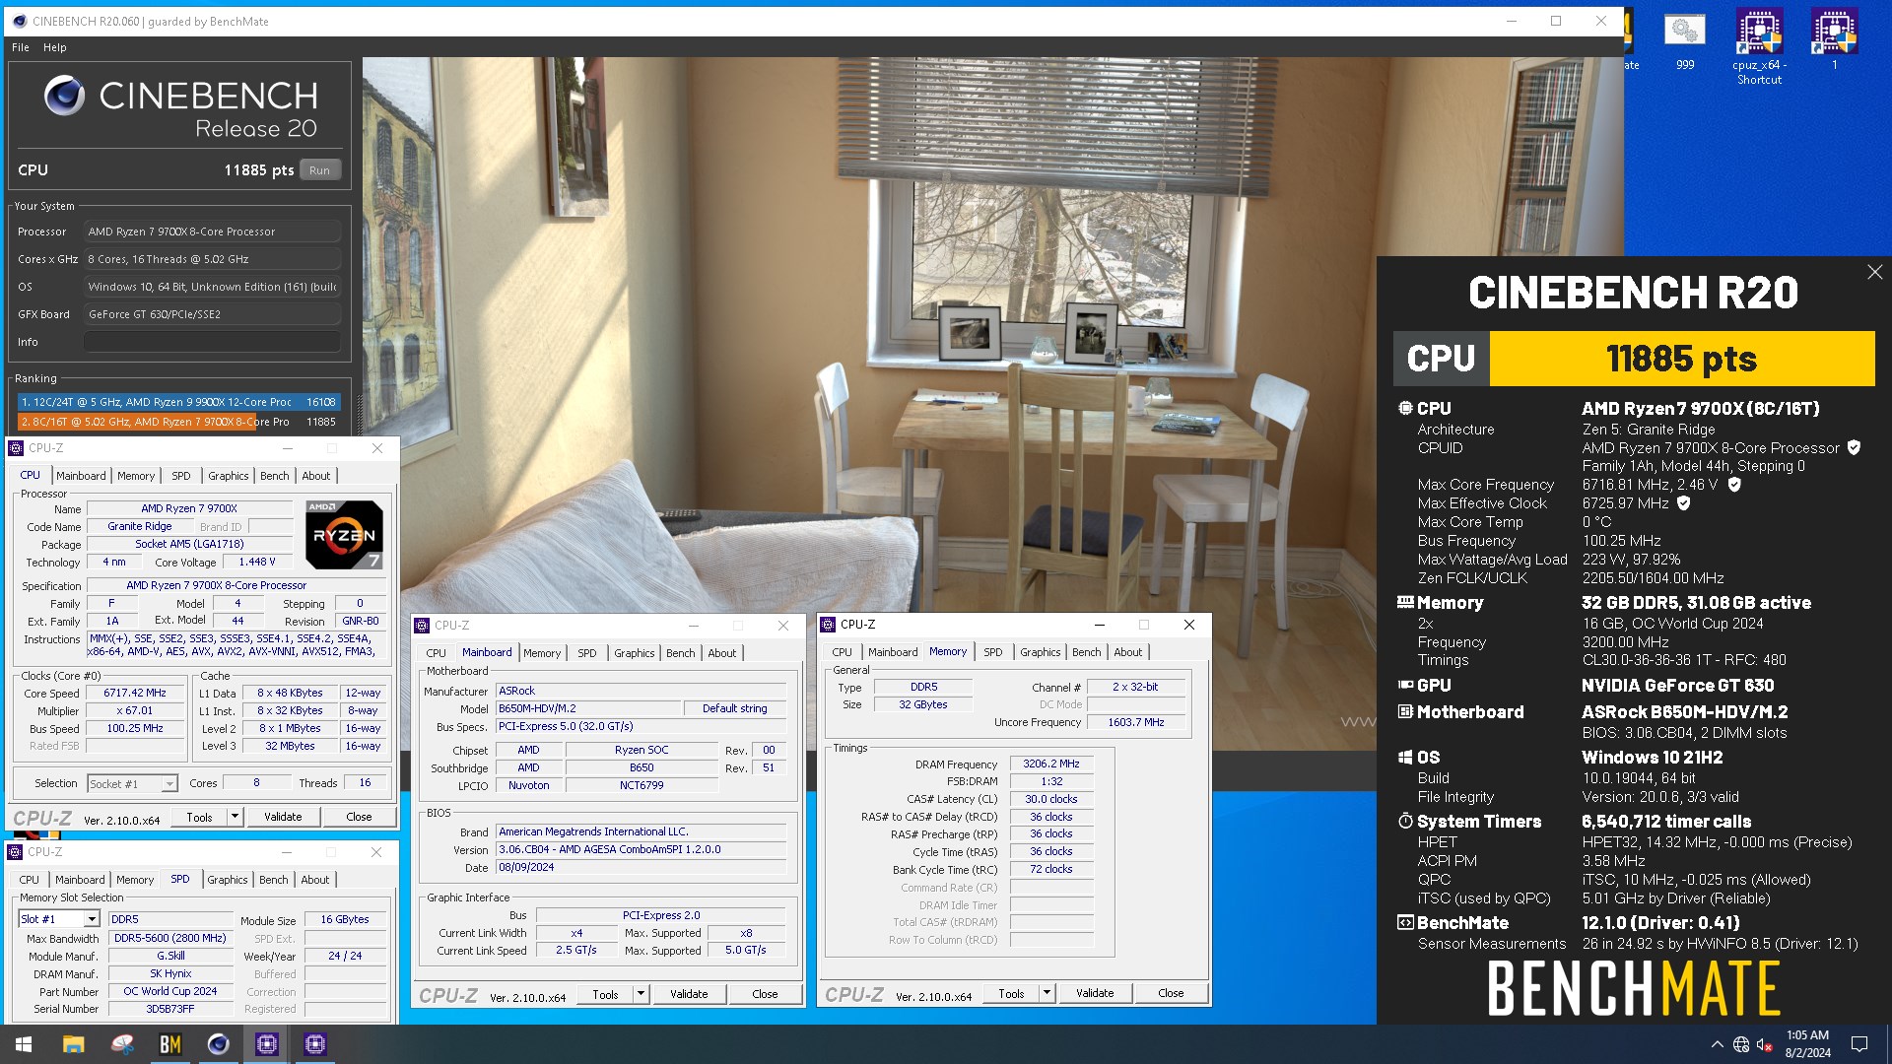
Task: Click the CPU chip icon in BenchMate panel
Action: [1405, 408]
